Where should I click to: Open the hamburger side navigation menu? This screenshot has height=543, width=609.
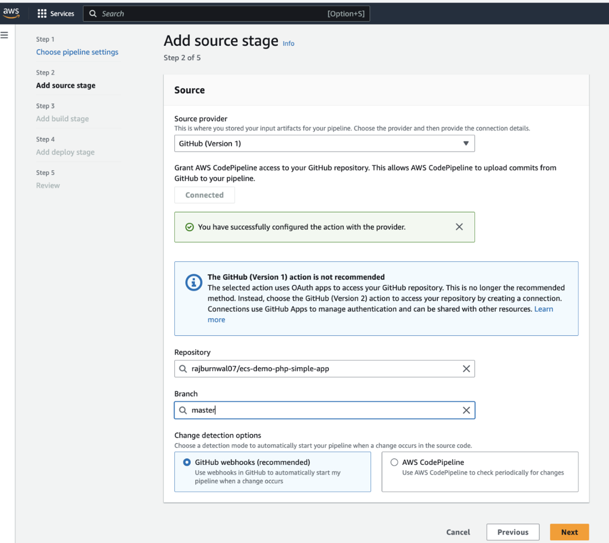[5, 35]
